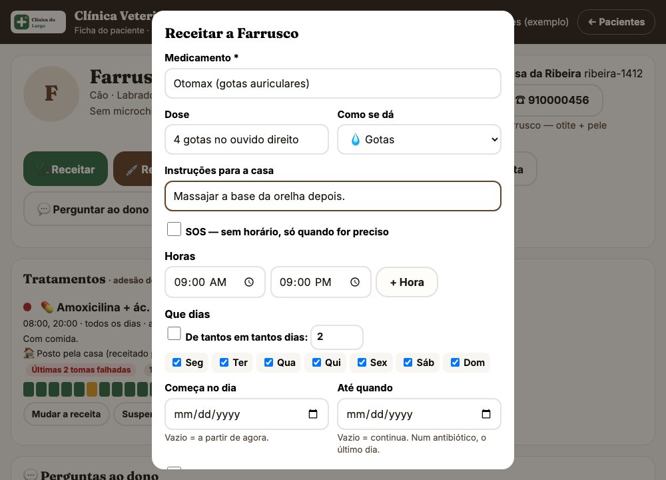Click the Medicamento field with Otomax
The height and width of the screenshot is (480, 666).
coord(333,83)
